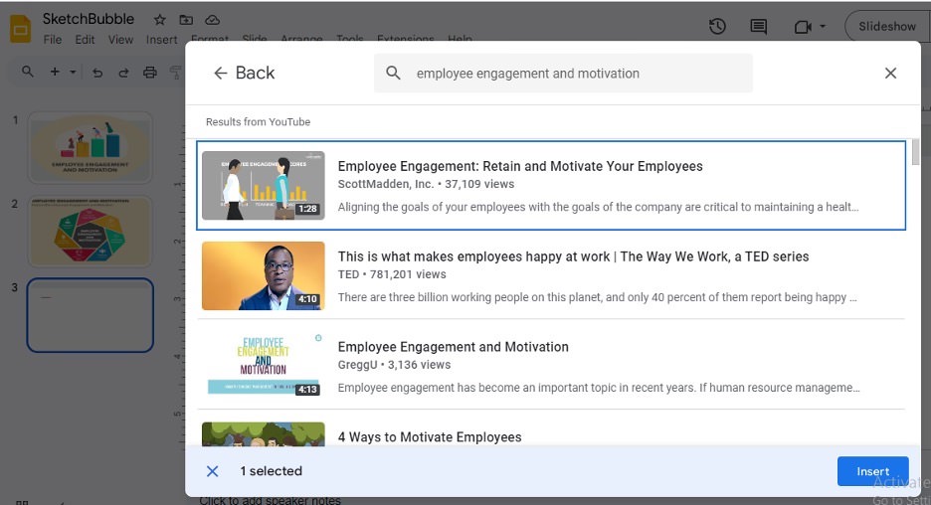Open 'Employee Engagement: Retain and Motivate Your Employees' title

coord(520,166)
